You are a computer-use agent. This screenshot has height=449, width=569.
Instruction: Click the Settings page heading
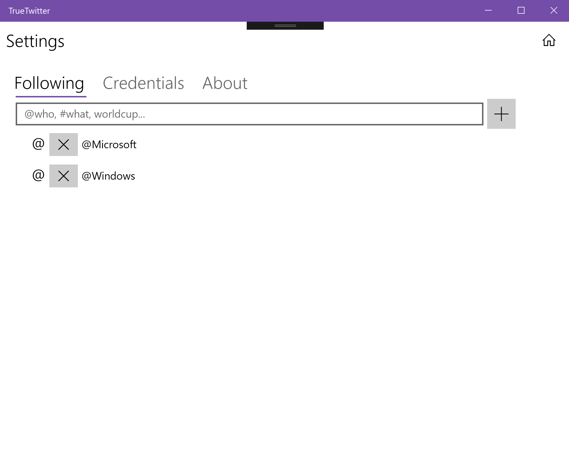point(35,41)
